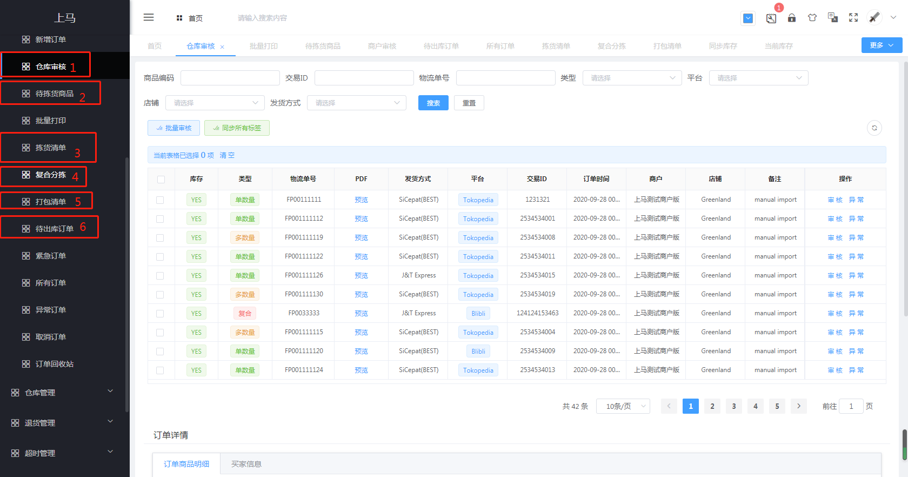Viewport: 908px width, 477px height.
Task: Click the 同步所有标签 button
Action: tap(237, 128)
